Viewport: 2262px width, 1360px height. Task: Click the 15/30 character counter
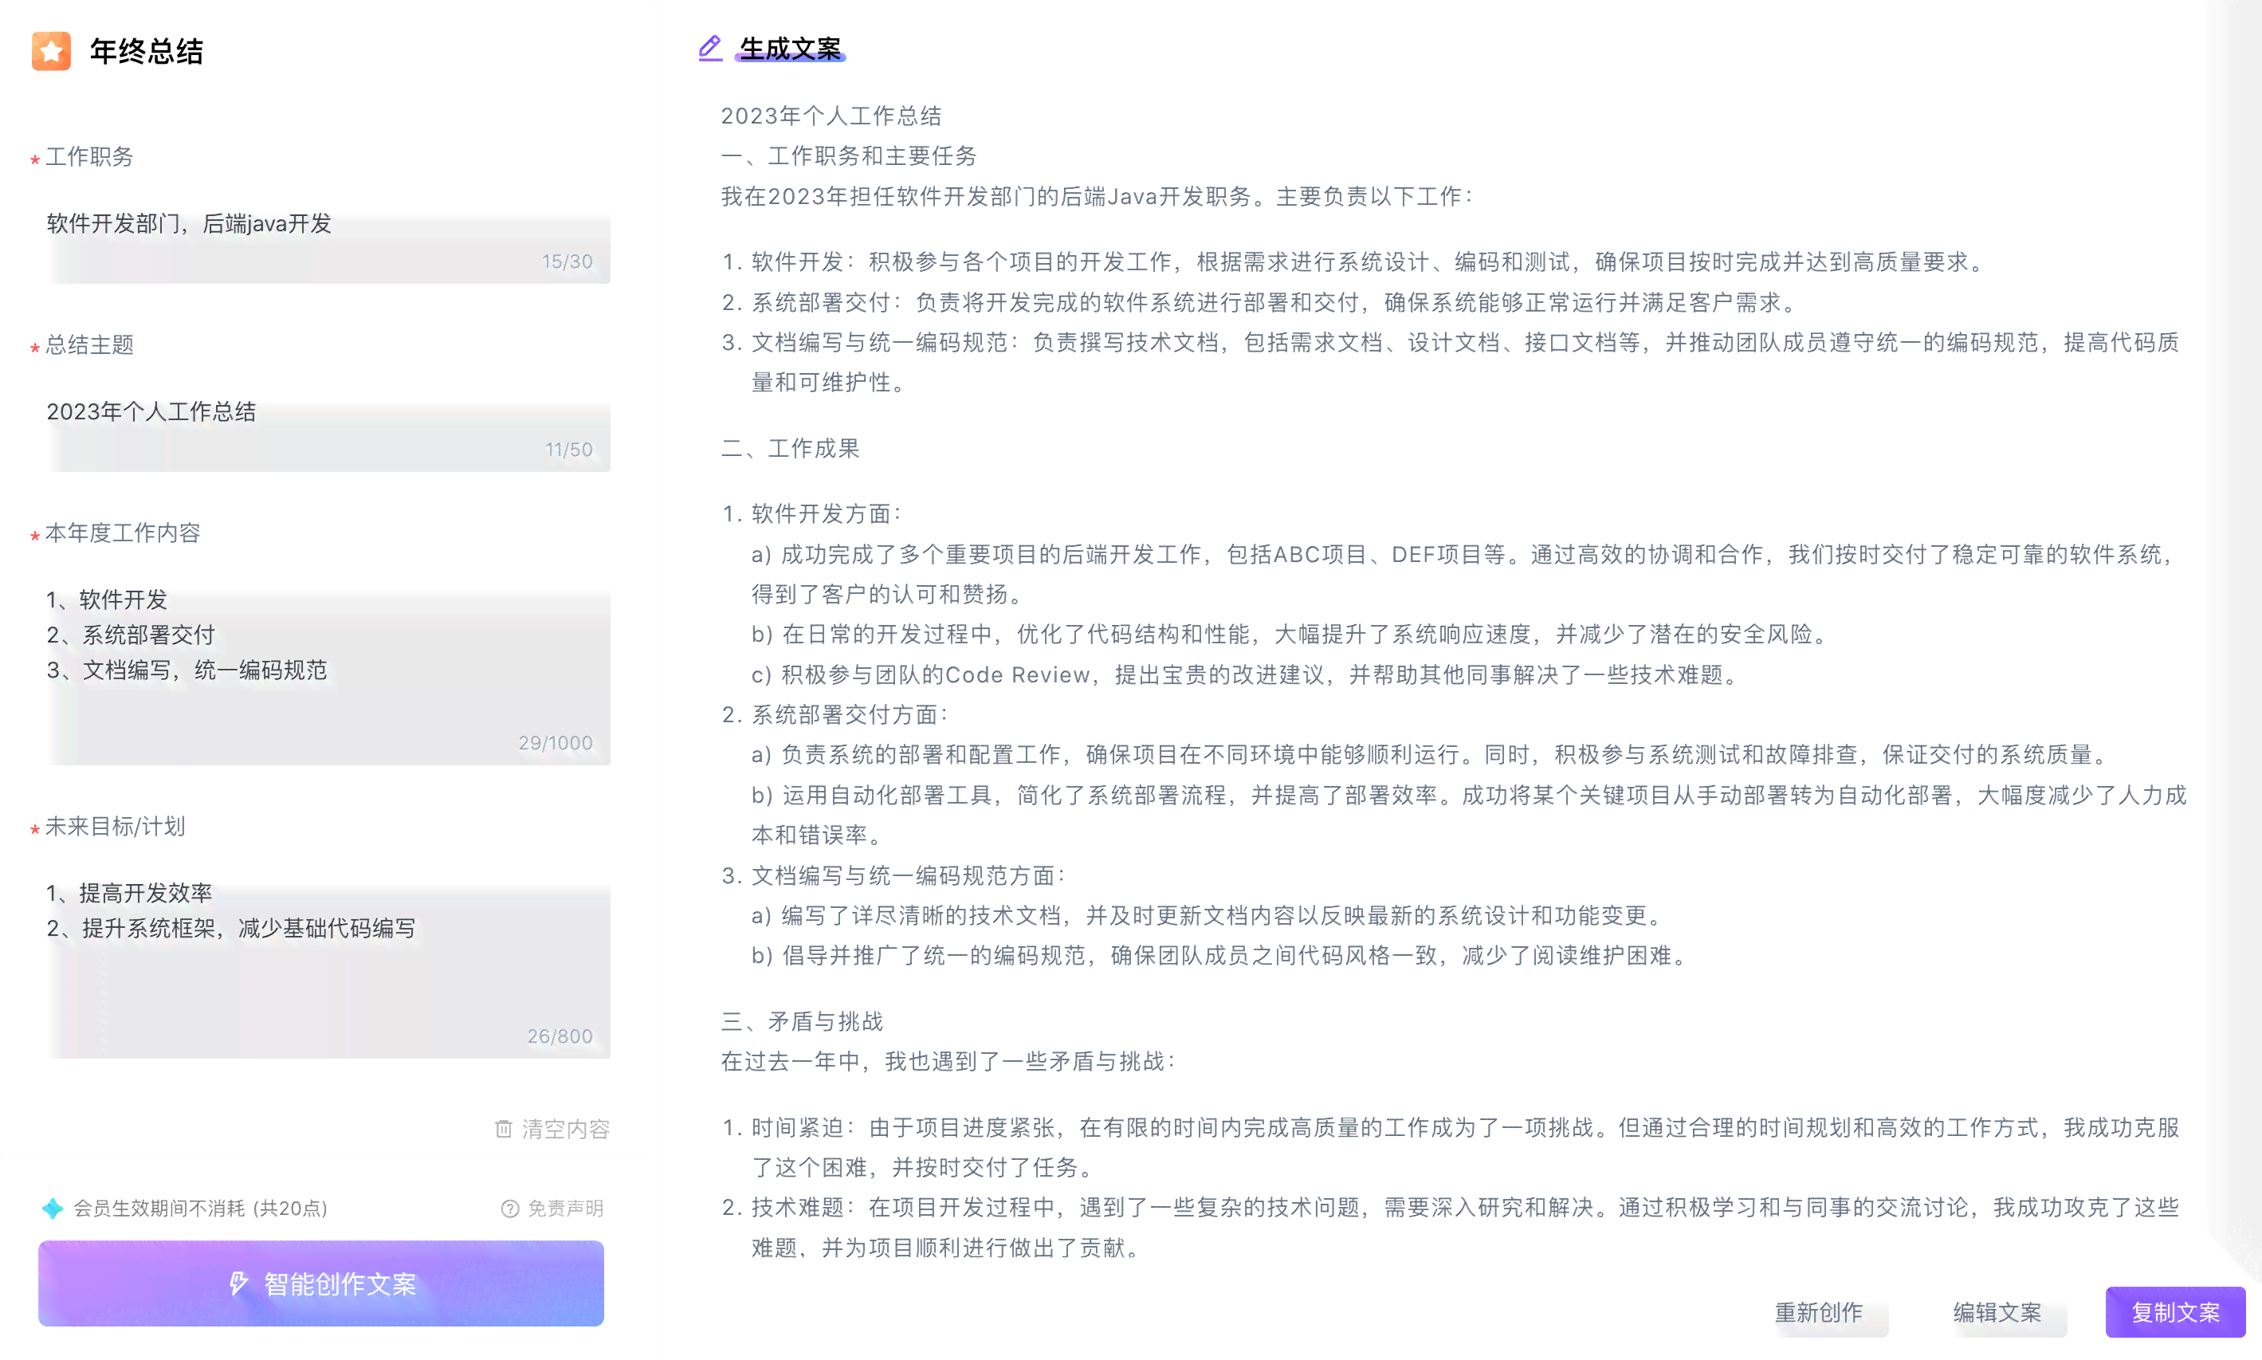(x=567, y=261)
